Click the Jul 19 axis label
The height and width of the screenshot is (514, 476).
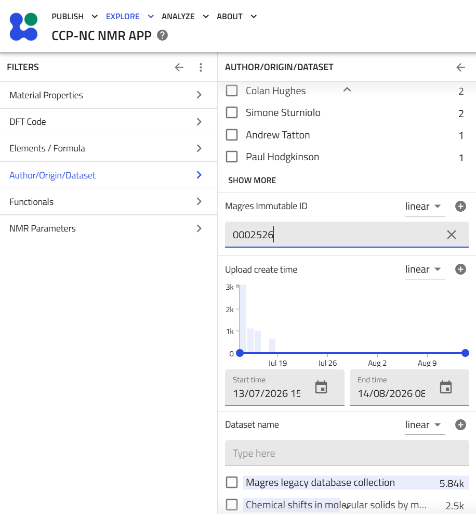(x=277, y=363)
